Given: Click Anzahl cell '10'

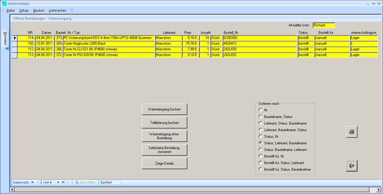Looking at the screenshot, I should coord(204,38).
